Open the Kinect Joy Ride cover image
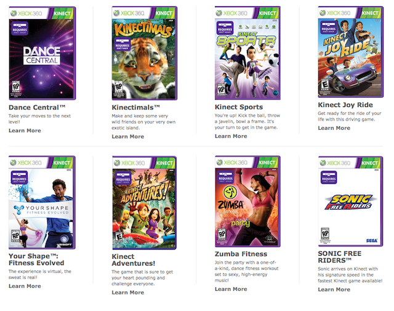394x311 pixels. tap(350, 52)
